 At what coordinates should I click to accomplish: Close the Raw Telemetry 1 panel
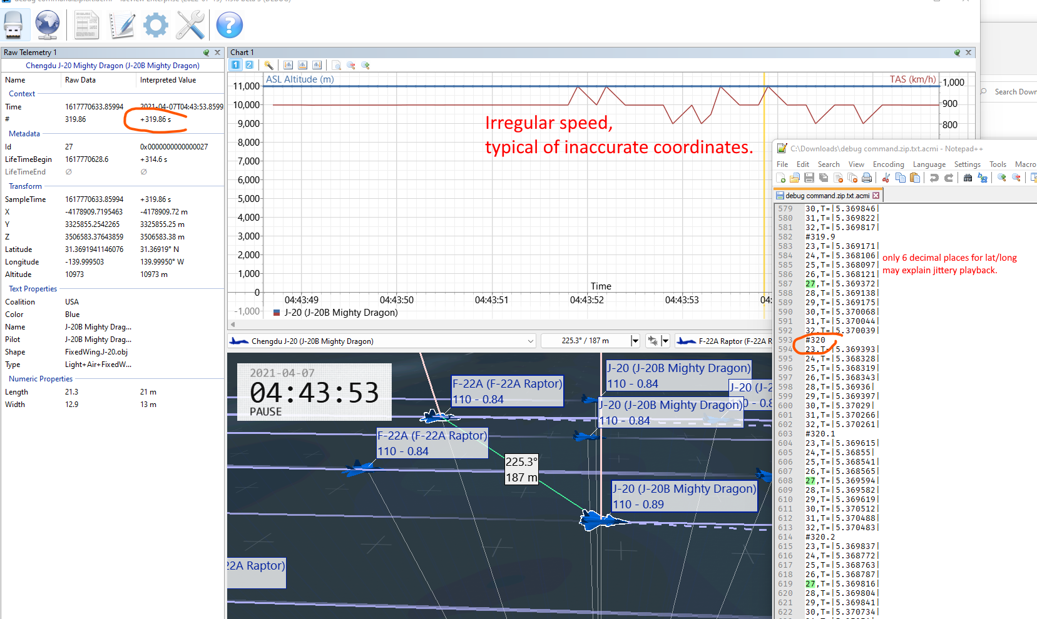tap(217, 53)
